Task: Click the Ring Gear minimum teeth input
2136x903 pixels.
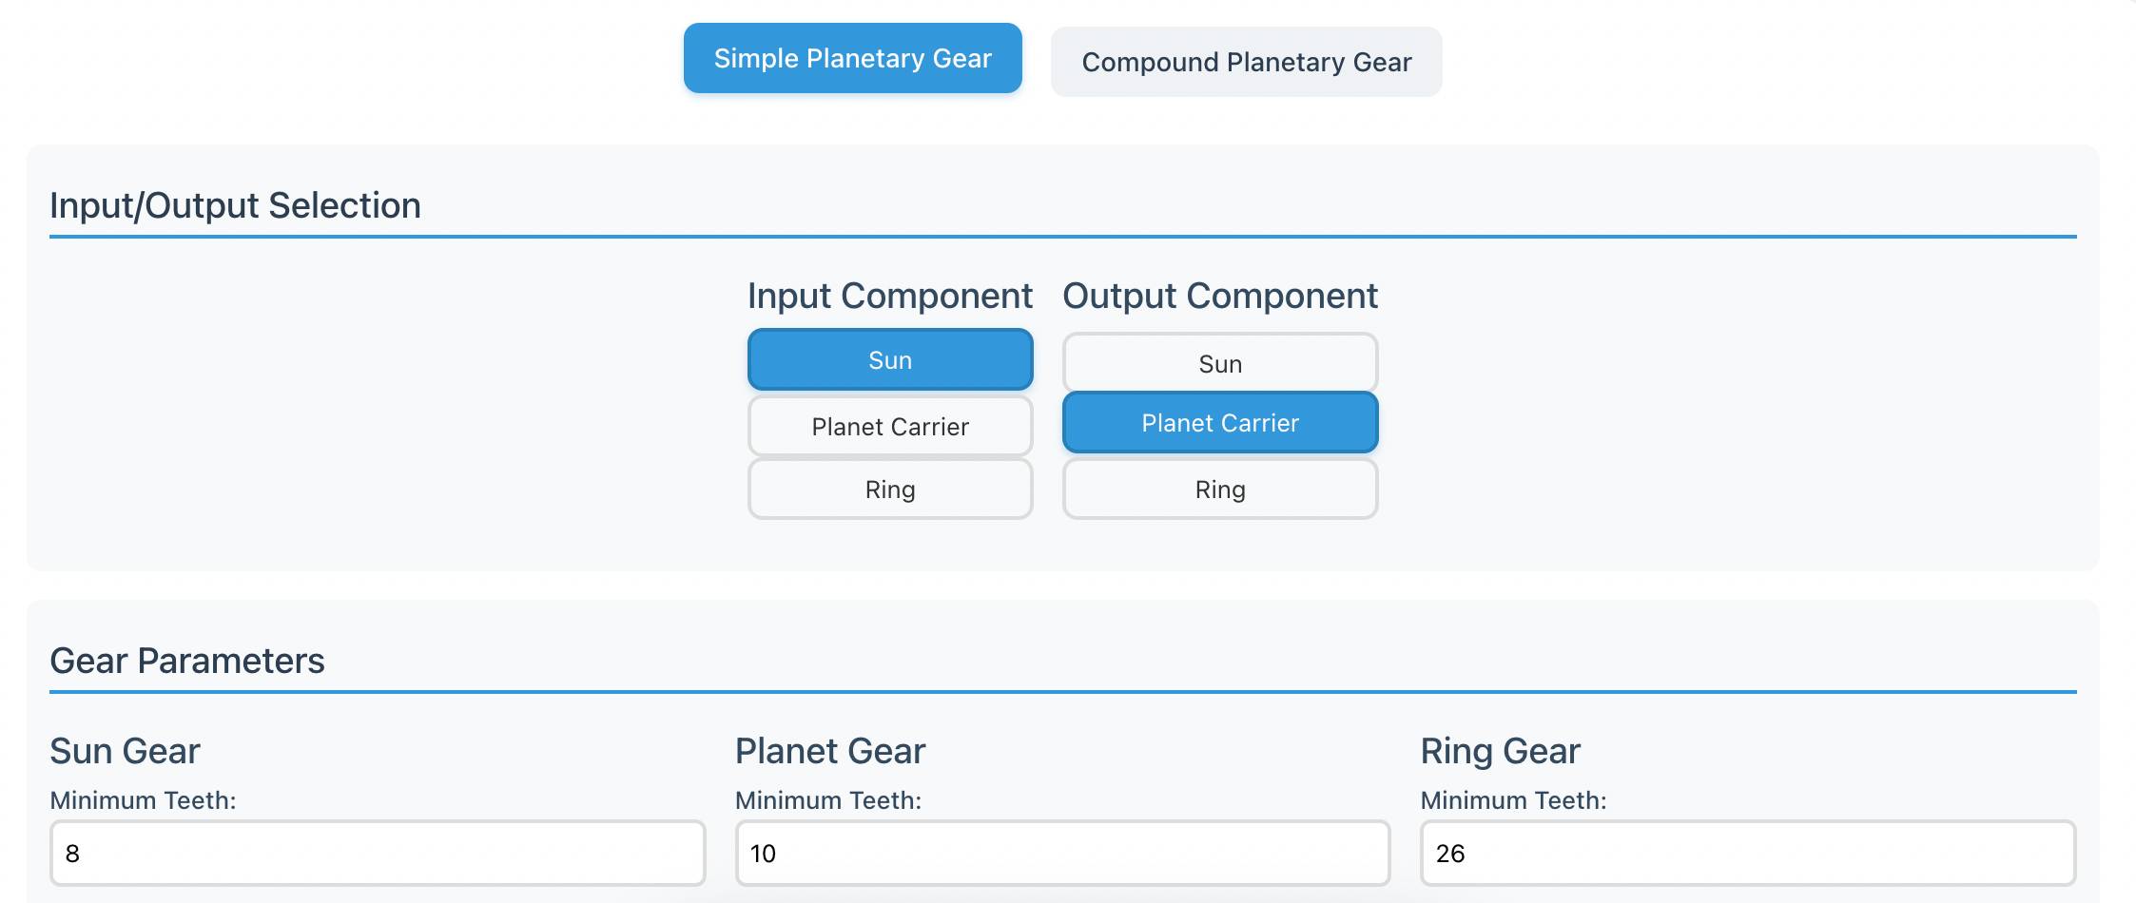Action: (1745, 854)
